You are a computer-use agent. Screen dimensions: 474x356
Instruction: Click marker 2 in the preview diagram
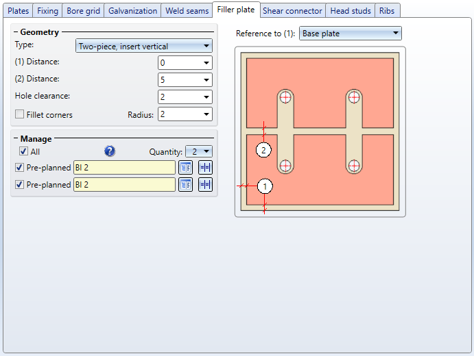click(x=264, y=149)
